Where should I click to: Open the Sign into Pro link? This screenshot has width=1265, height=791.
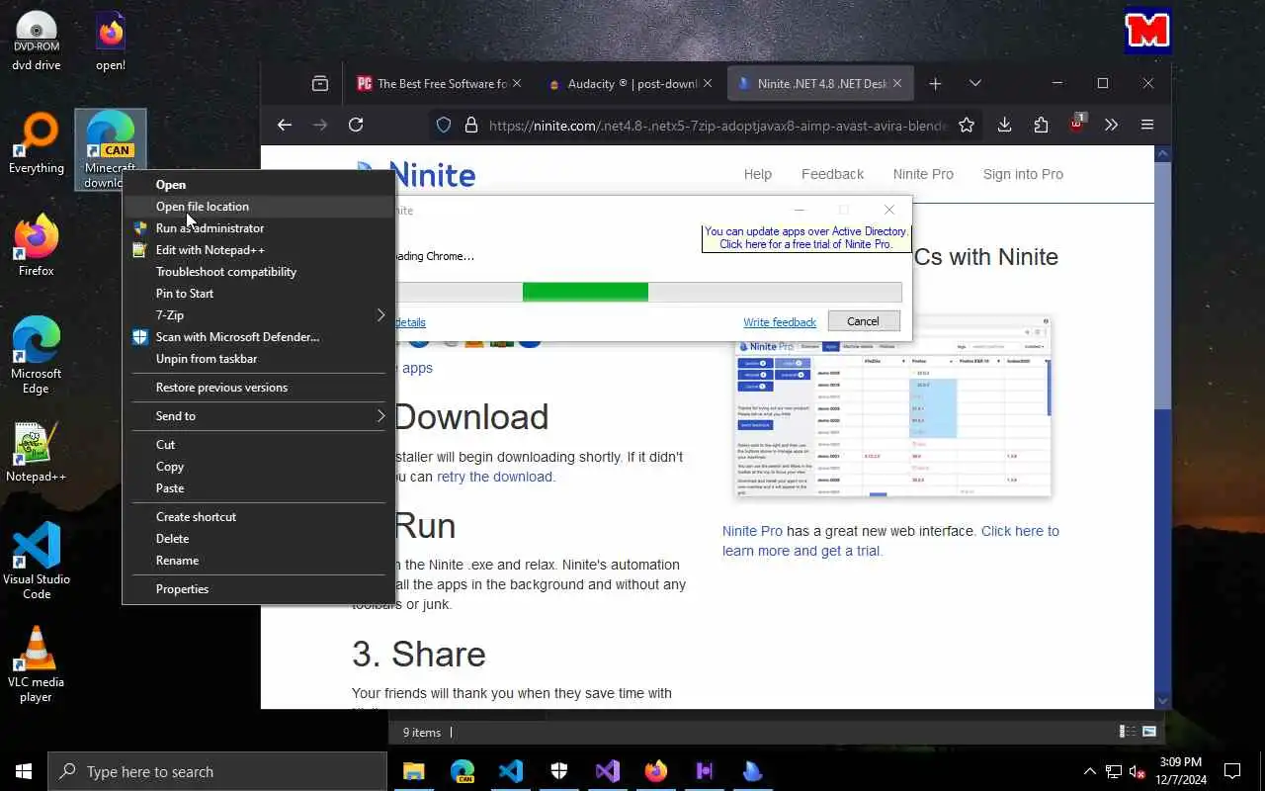[1023, 174]
